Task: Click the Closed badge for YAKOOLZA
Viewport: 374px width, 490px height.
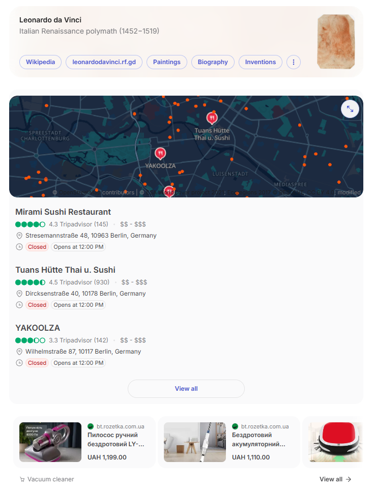Action: (37, 363)
